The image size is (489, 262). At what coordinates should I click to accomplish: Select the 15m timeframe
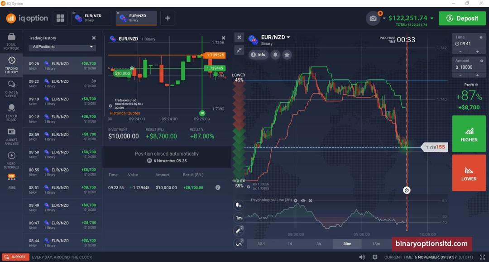[376, 243]
